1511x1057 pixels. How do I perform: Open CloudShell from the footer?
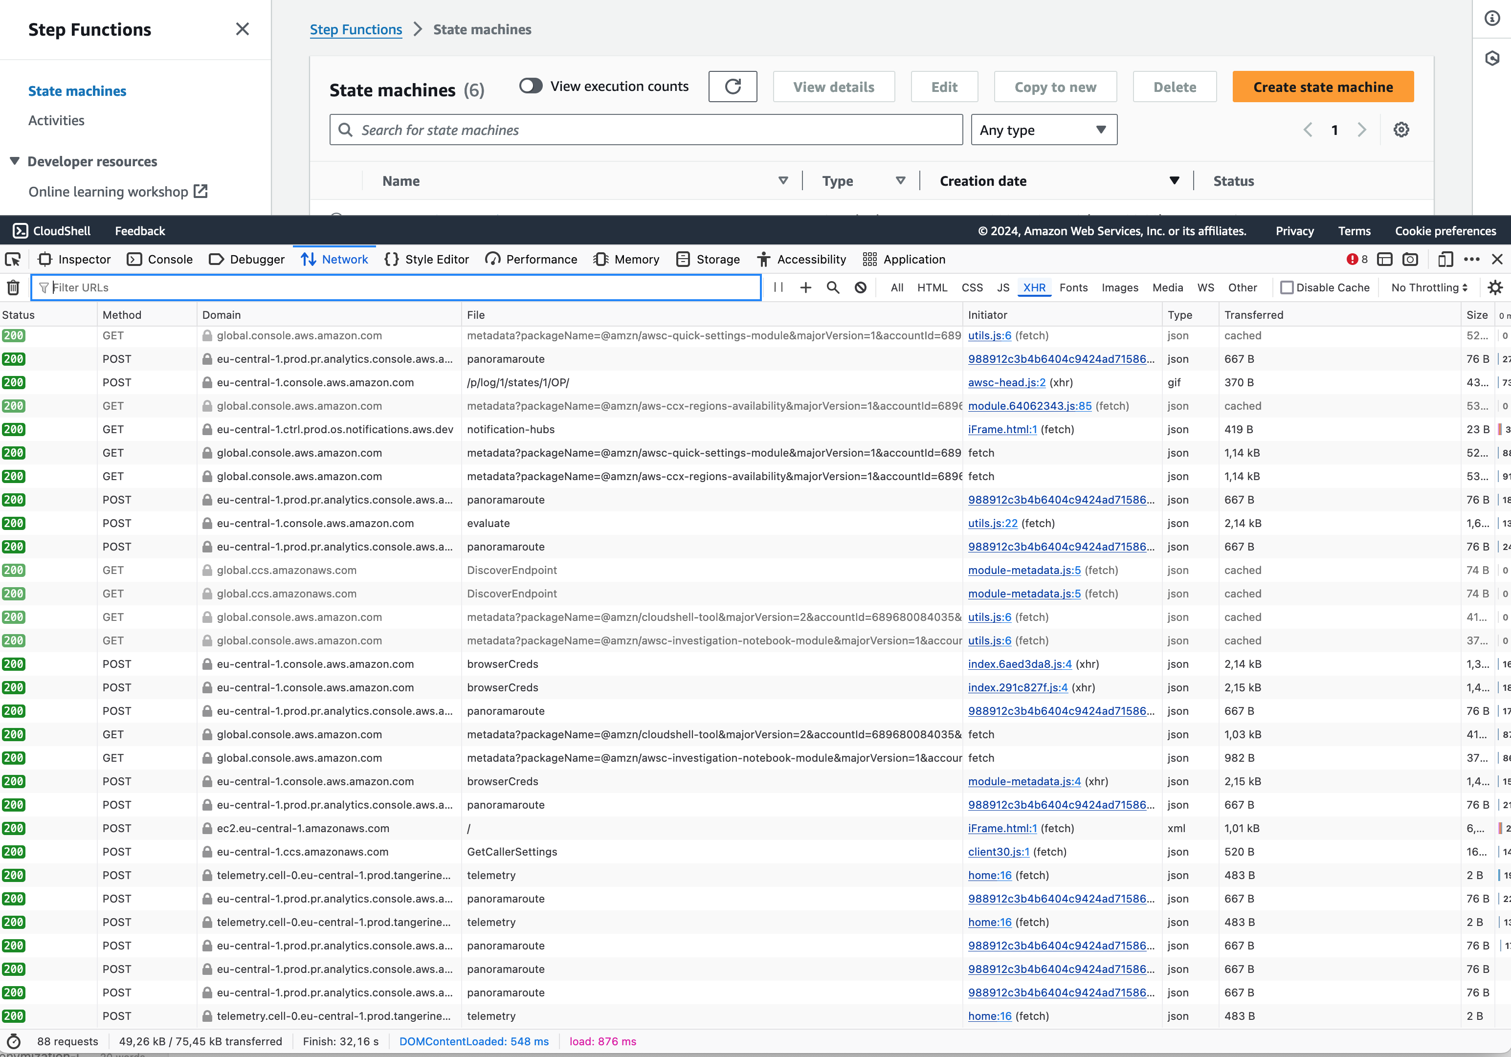point(52,231)
